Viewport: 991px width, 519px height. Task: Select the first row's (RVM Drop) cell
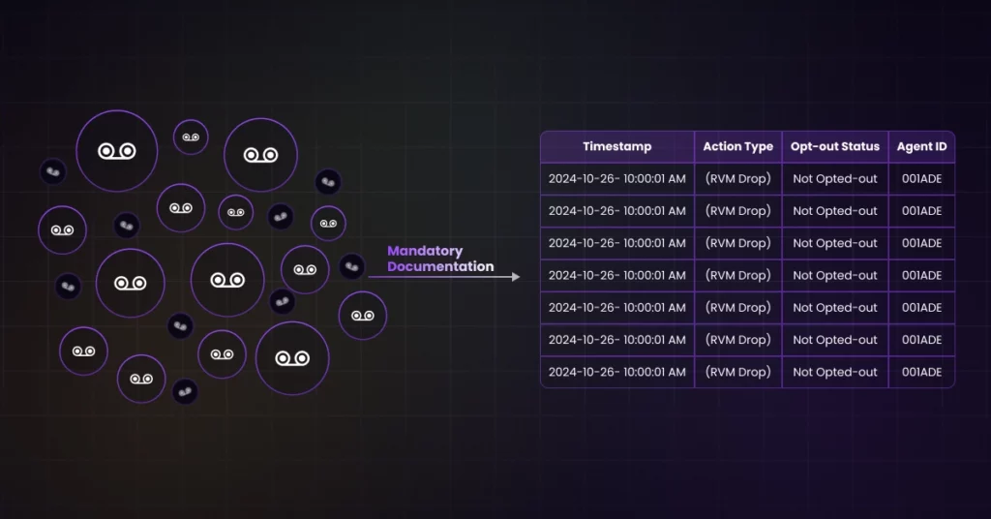[x=737, y=179]
